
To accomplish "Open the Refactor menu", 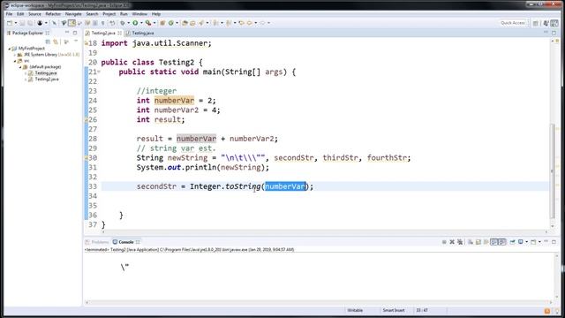I will [53, 14].
